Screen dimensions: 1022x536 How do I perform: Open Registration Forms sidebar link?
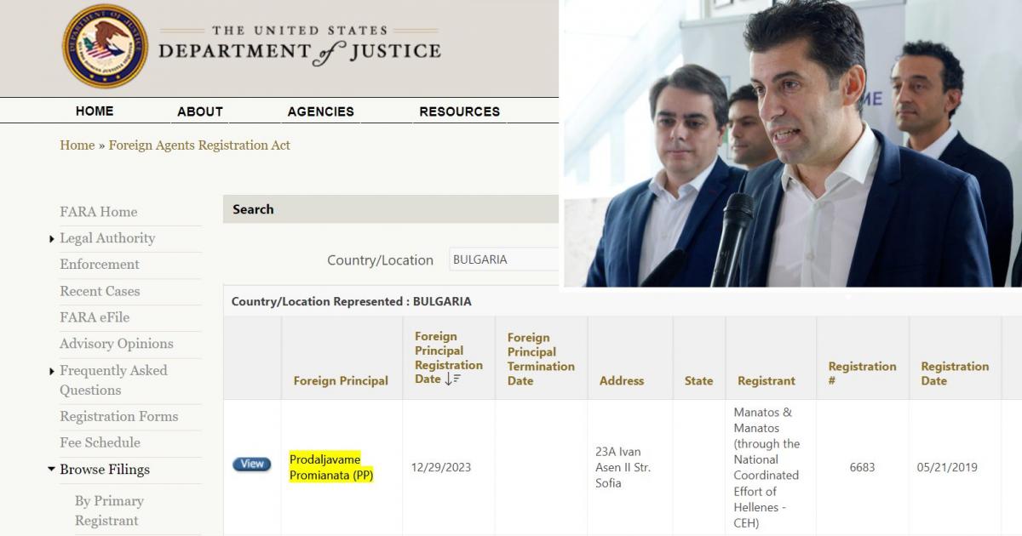[119, 416]
